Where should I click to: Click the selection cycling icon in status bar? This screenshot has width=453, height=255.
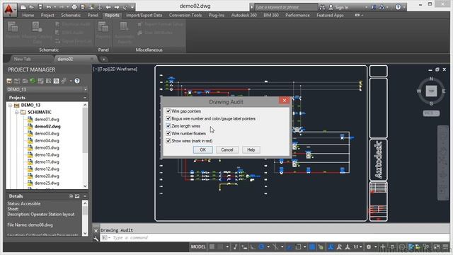pyautogui.click(x=321, y=247)
